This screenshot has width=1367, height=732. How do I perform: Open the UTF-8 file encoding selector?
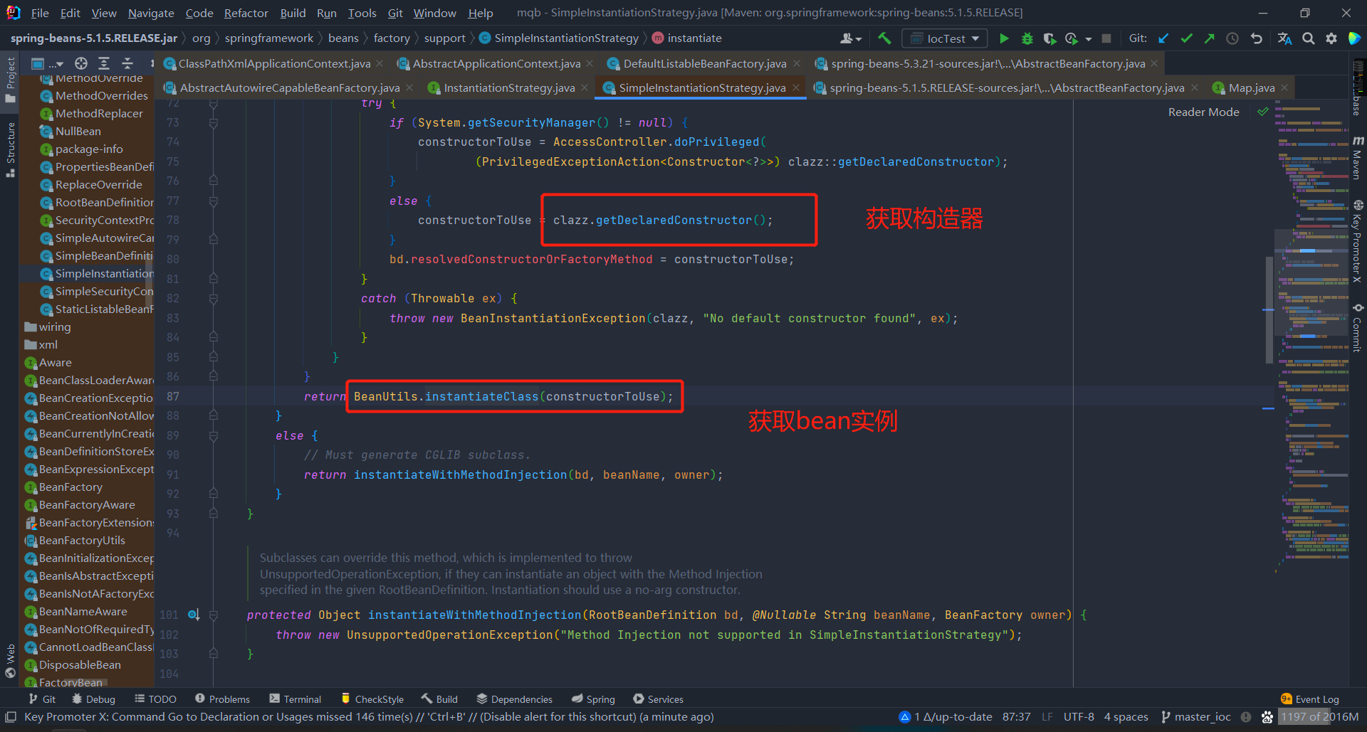click(x=1079, y=717)
